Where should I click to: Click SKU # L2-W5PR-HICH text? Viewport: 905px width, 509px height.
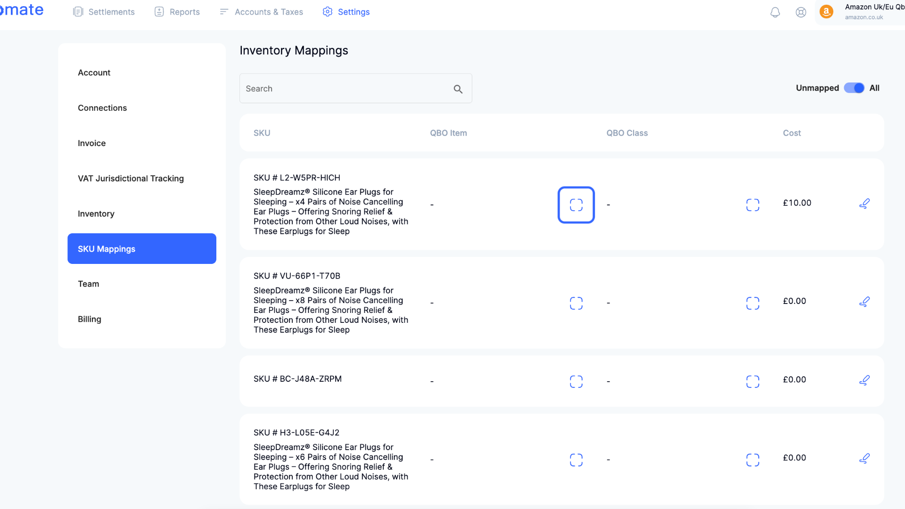click(297, 178)
